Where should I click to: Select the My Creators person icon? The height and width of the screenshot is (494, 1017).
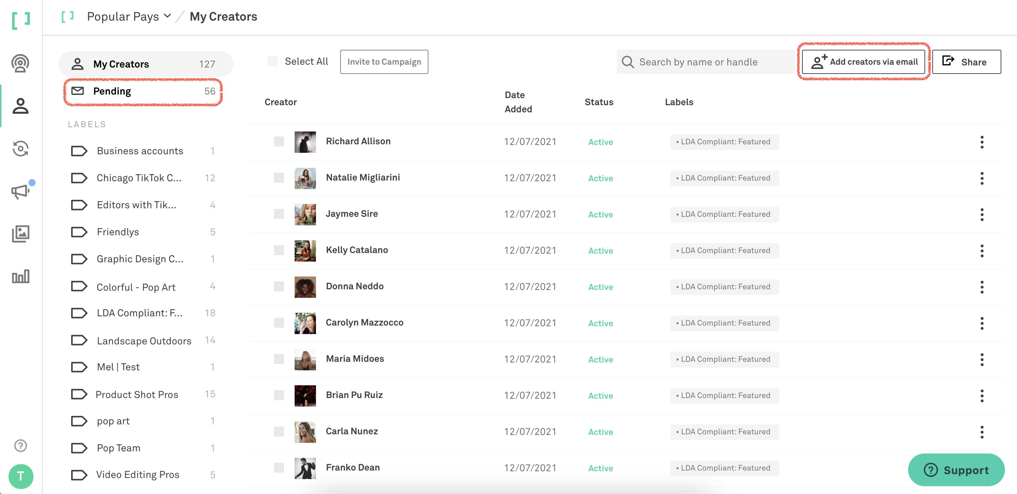(20, 106)
